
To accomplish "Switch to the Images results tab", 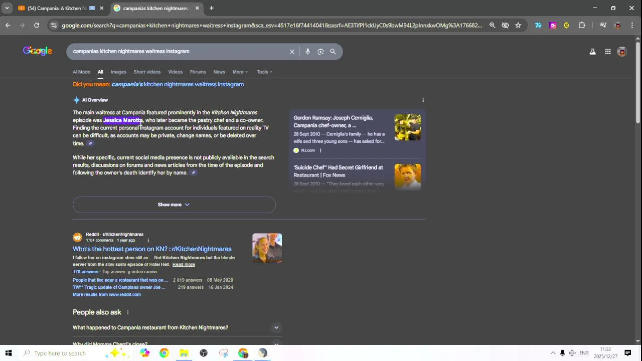I will click(x=118, y=72).
